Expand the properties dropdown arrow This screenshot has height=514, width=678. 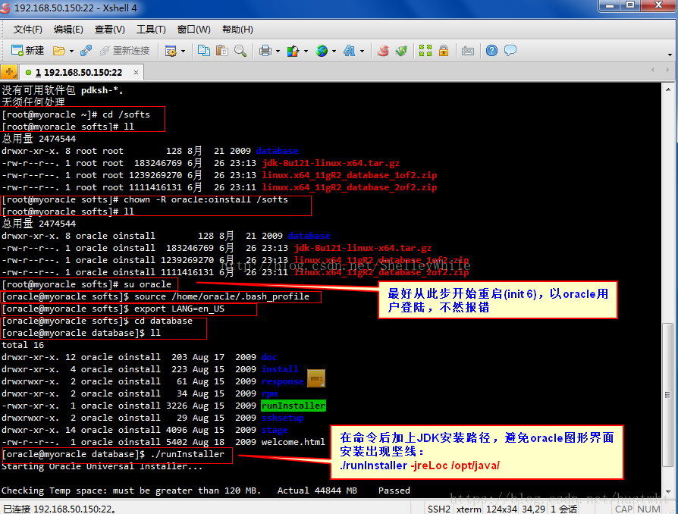click(183, 51)
